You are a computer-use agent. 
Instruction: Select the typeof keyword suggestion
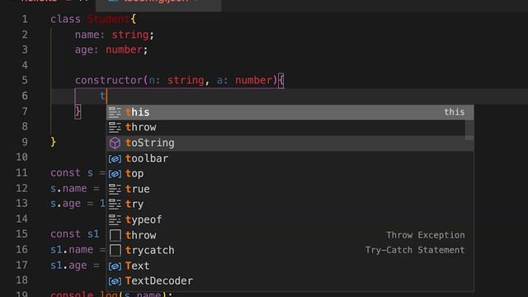pos(290,220)
